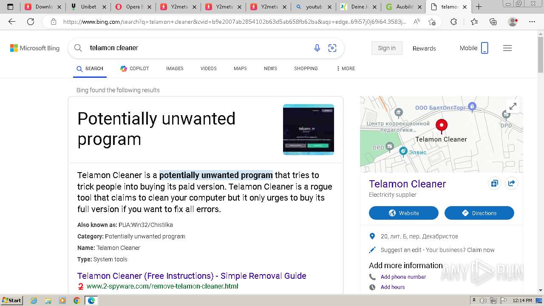544x306 pixels.
Task: Click Telamon Cleaner screenshot thumbnail
Action: tap(309, 130)
